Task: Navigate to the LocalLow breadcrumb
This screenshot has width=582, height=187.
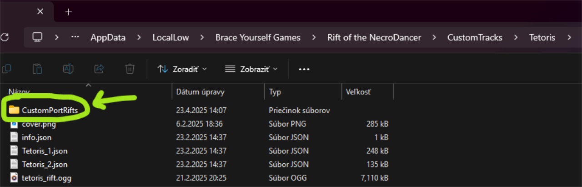Action: [171, 37]
